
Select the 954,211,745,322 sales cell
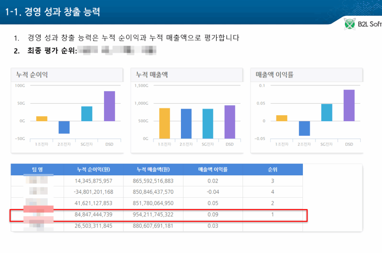click(153, 215)
